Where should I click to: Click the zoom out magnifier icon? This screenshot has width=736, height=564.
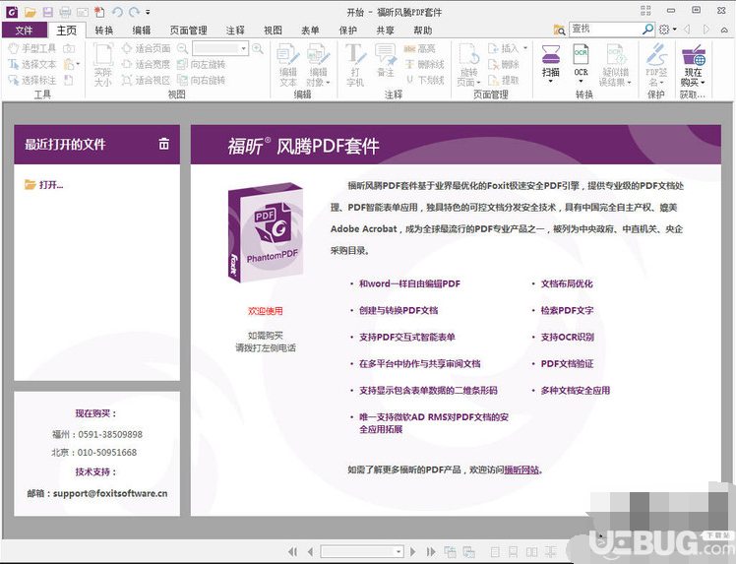pos(182,48)
